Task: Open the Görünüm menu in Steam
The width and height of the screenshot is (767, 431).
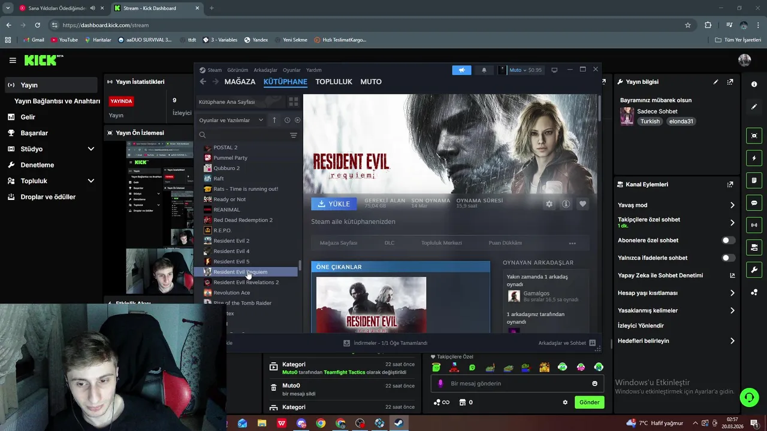Action: 237,70
